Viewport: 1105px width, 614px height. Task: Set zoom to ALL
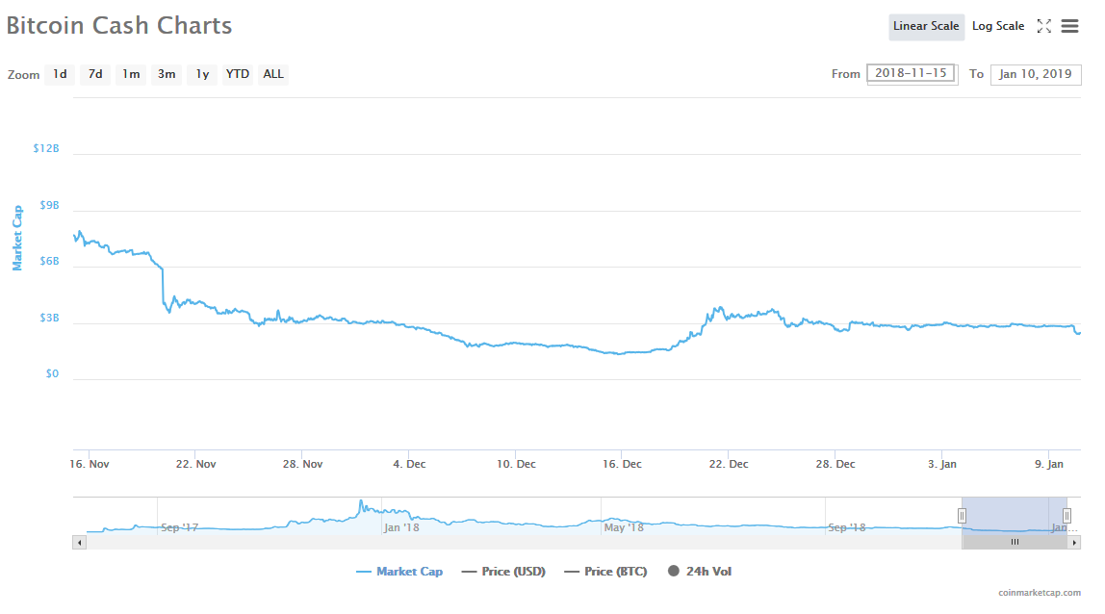[273, 74]
